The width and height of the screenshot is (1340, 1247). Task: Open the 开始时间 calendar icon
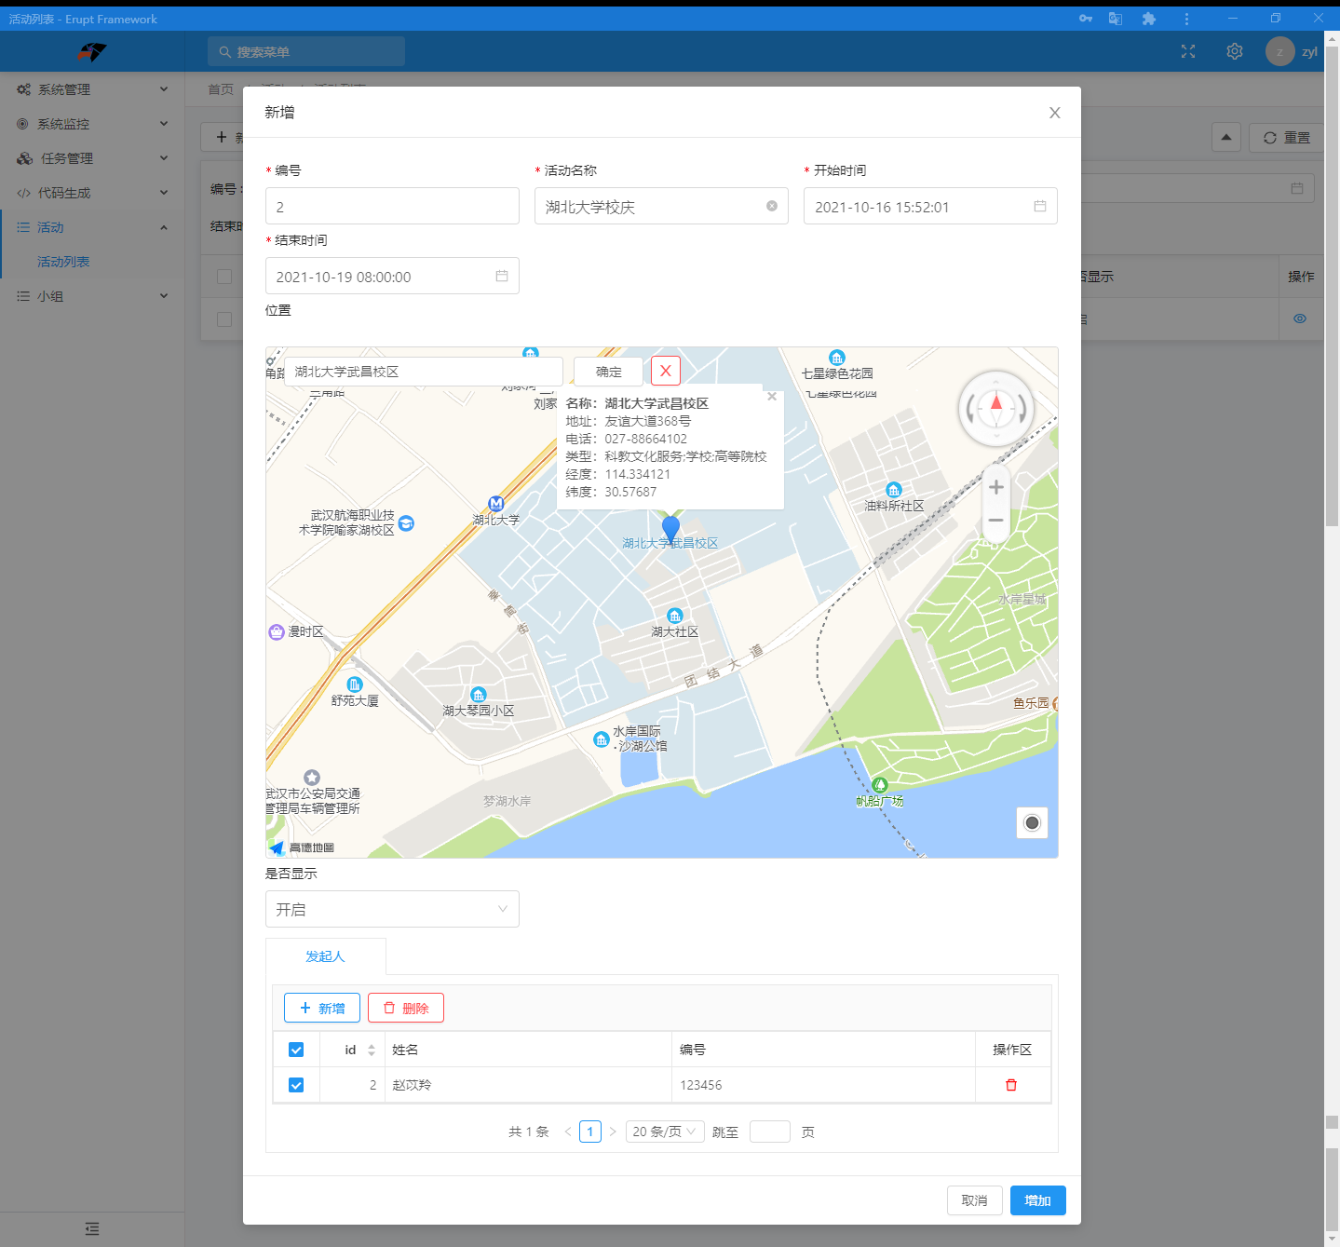tap(1040, 206)
